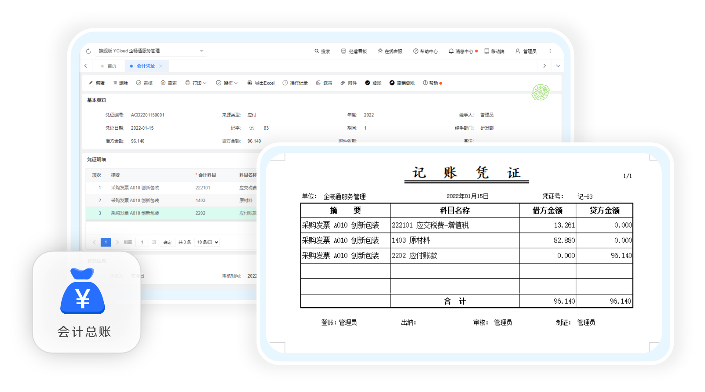This screenshot has width=705, height=392.
Task: Click the 搜索 search icon
Action: [x=317, y=51]
